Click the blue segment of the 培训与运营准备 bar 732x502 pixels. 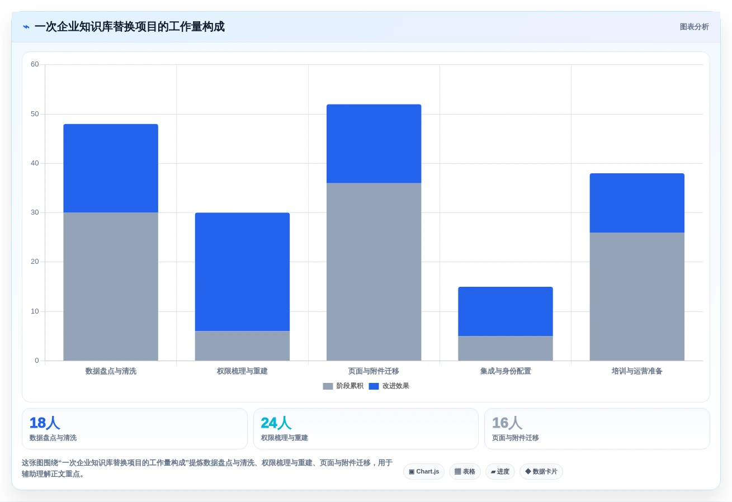[637, 203]
